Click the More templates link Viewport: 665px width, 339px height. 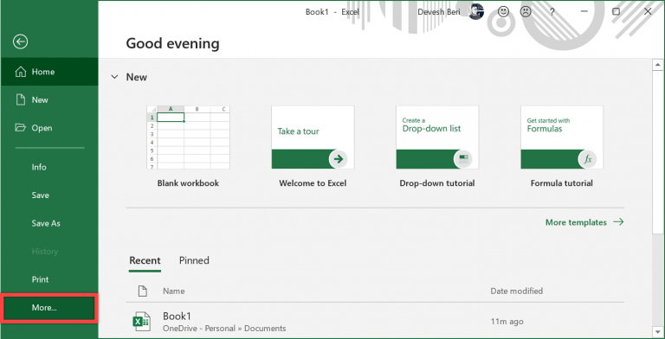[584, 222]
